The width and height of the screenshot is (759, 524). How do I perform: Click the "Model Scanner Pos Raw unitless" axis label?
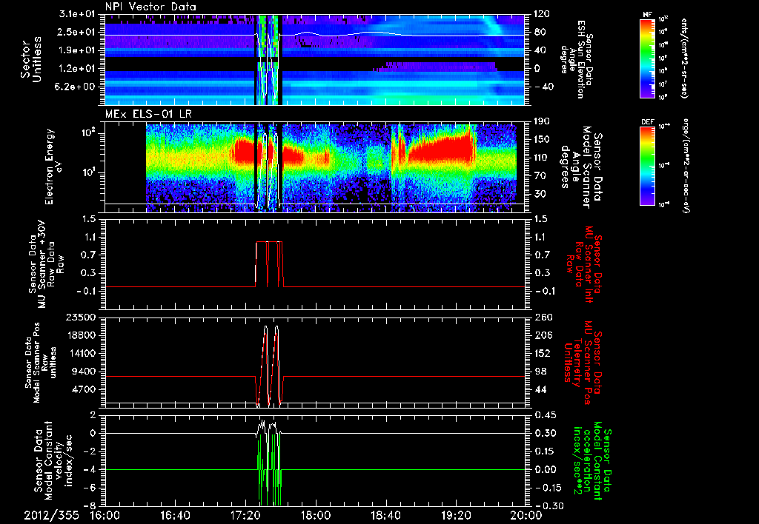pyautogui.click(x=40, y=363)
